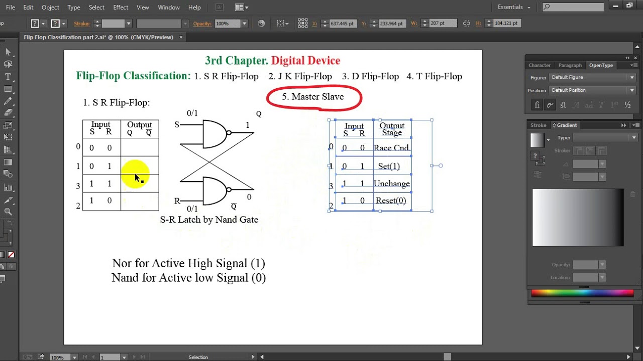The height and width of the screenshot is (361, 643).
Task: Click the Opacity label link
Action: coord(202,24)
